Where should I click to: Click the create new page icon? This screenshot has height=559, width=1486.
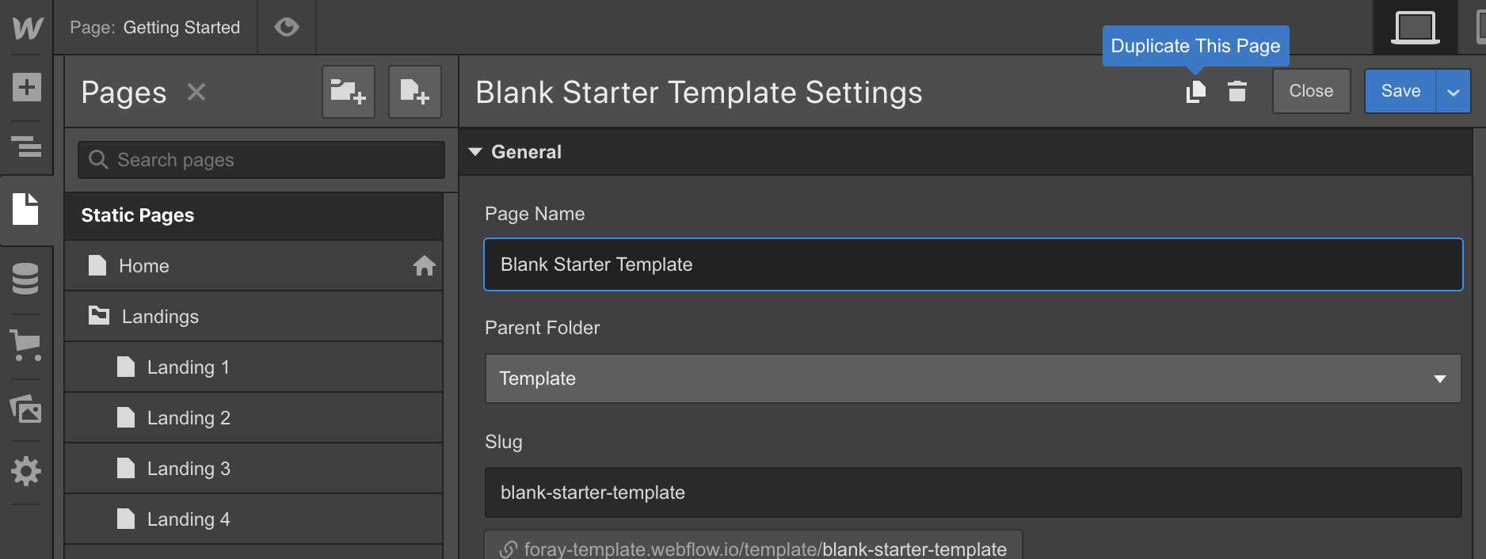click(x=415, y=92)
